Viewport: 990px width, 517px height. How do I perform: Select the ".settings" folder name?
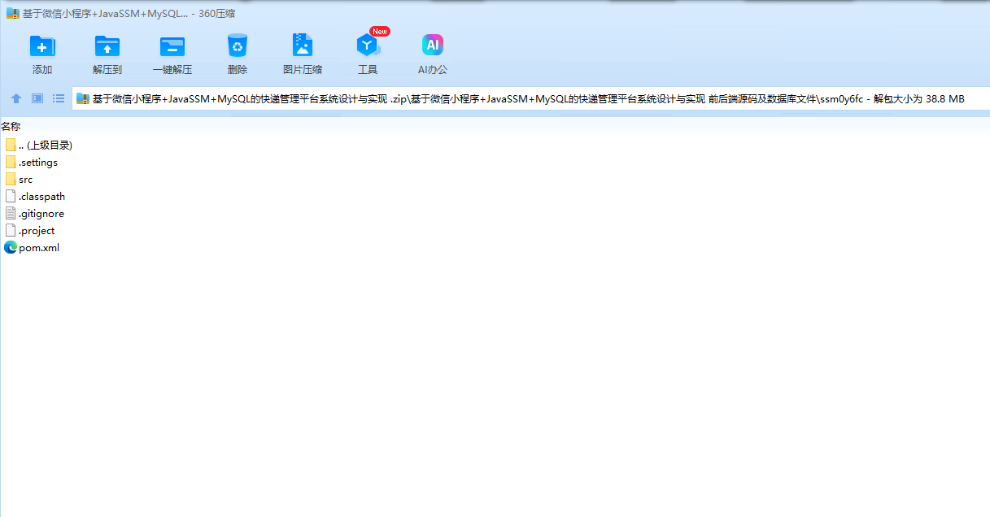tap(38, 163)
